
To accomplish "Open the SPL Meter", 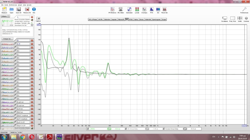I will click(x=120, y=10).
